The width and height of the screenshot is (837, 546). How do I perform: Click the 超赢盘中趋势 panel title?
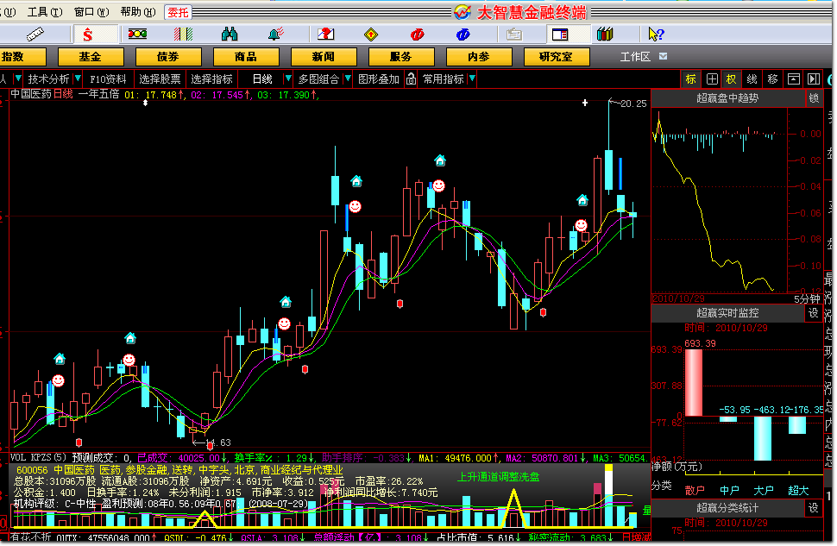click(727, 98)
